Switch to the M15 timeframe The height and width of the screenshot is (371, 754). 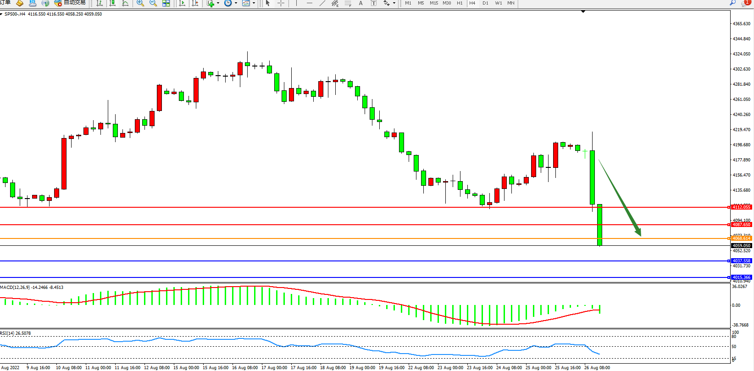click(x=433, y=3)
